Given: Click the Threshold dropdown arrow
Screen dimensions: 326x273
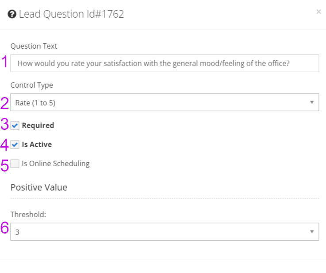Looking at the screenshot, I should click(312, 232).
